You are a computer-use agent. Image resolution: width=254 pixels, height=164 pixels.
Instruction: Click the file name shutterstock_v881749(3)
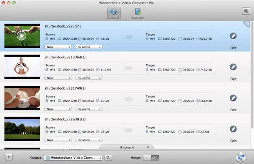point(65,88)
